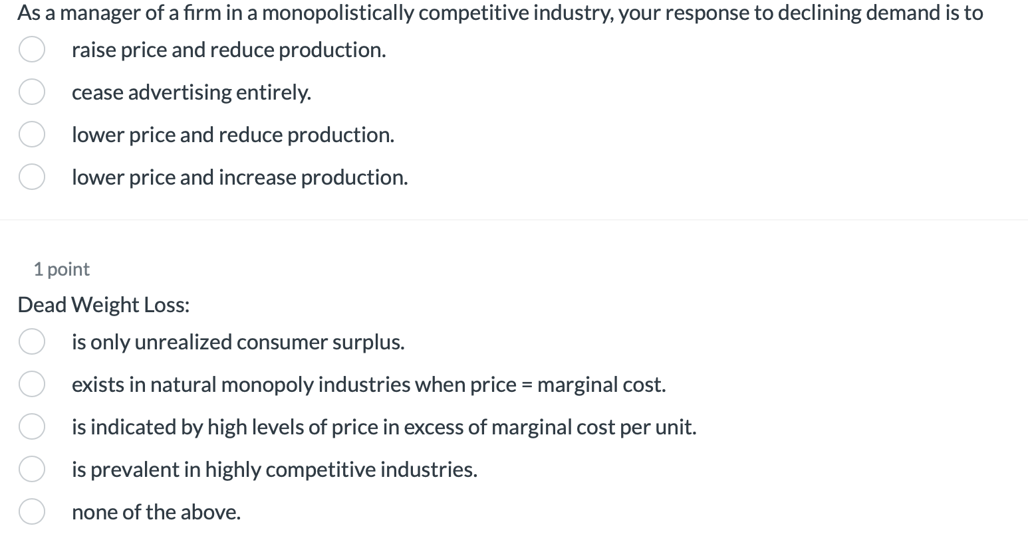Click 'is prevalent in highly competitive industries.' text
The height and width of the screenshot is (538, 1028).
point(275,470)
